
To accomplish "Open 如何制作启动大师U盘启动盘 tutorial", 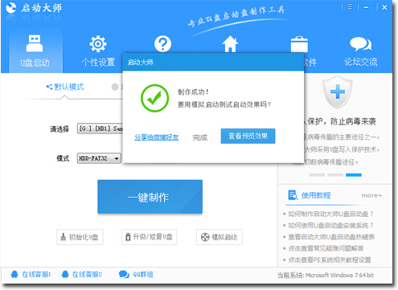I will 330,214.
